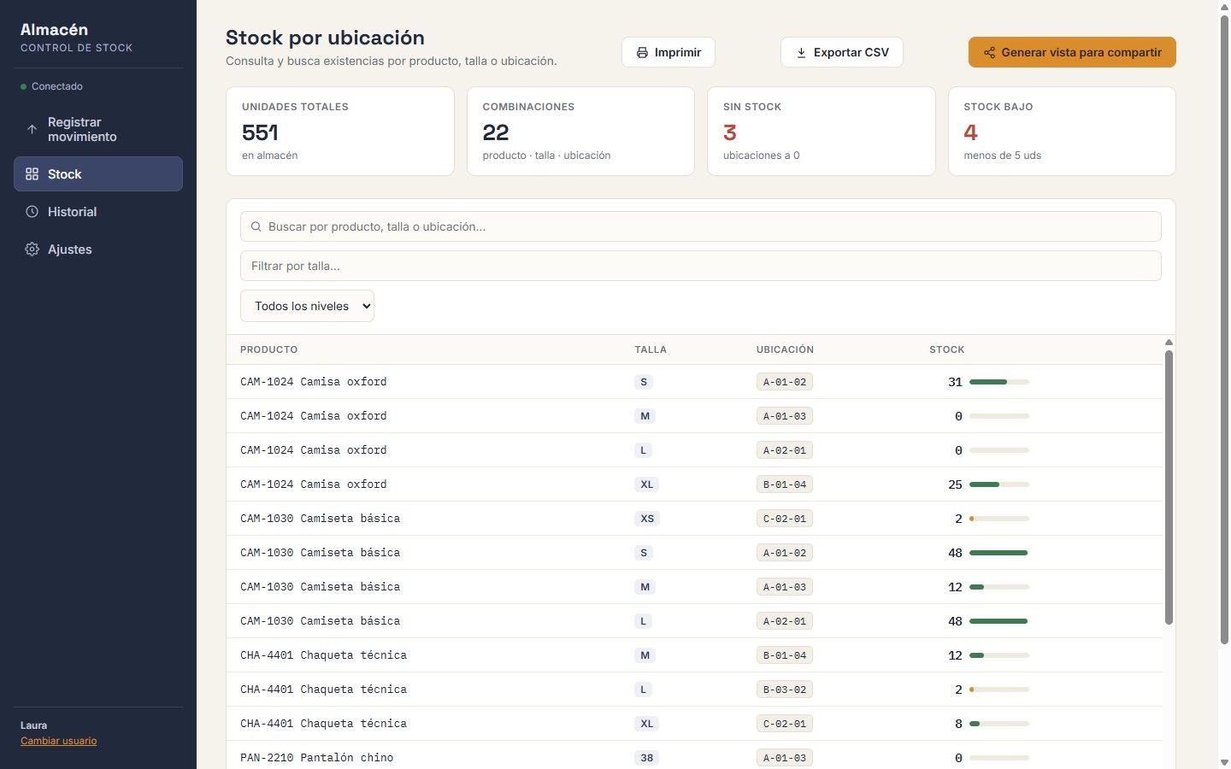
Task: Select the Stock section in the sidebar
Action: (98, 174)
